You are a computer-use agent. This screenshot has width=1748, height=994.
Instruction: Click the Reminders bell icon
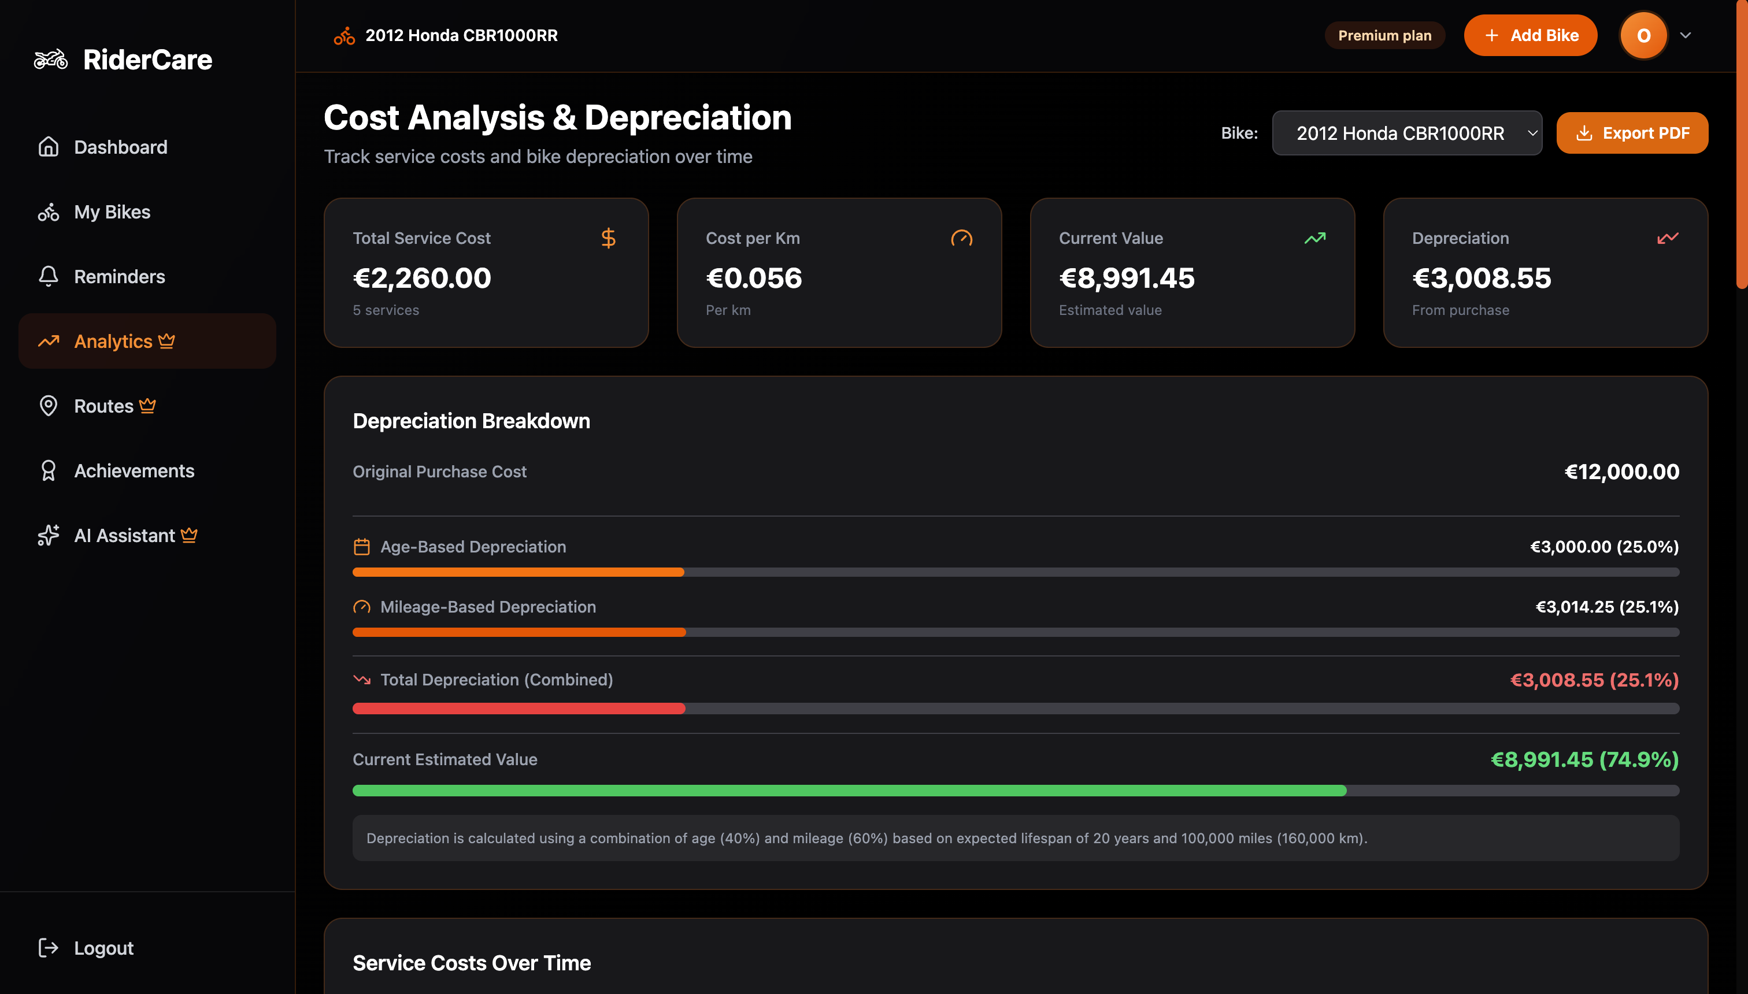coord(49,276)
